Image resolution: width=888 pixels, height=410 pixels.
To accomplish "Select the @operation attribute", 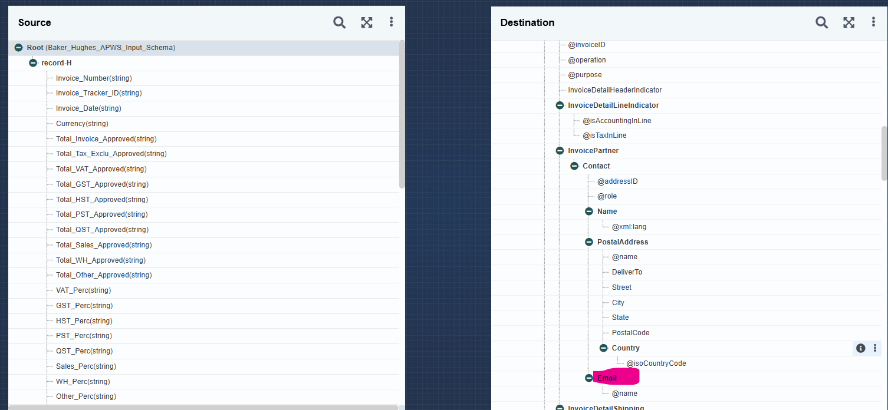I will click(x=587, y=60).
